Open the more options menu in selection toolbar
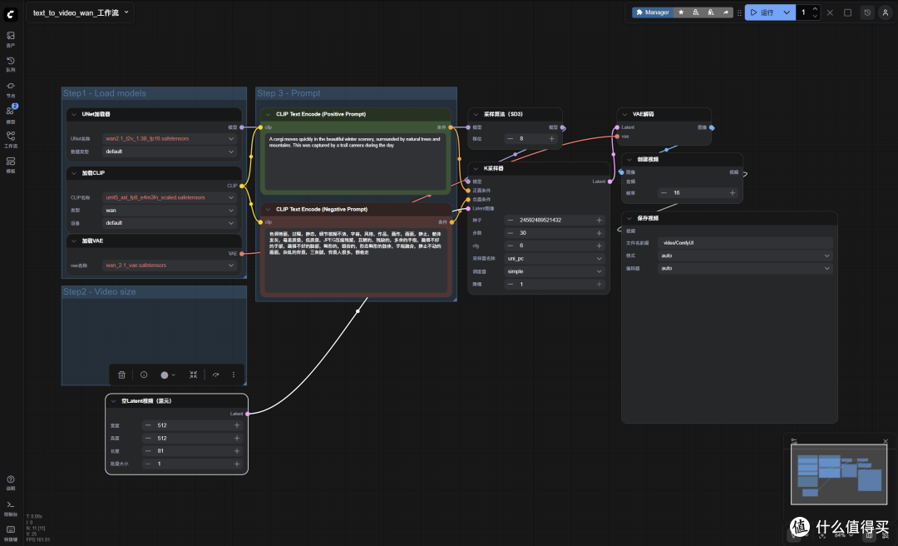 point(233,375)
